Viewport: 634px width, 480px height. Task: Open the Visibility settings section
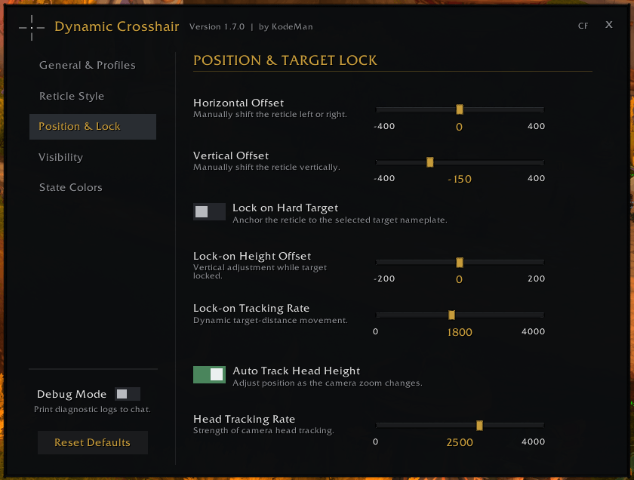pyautogui.click(x=60, y=157)
